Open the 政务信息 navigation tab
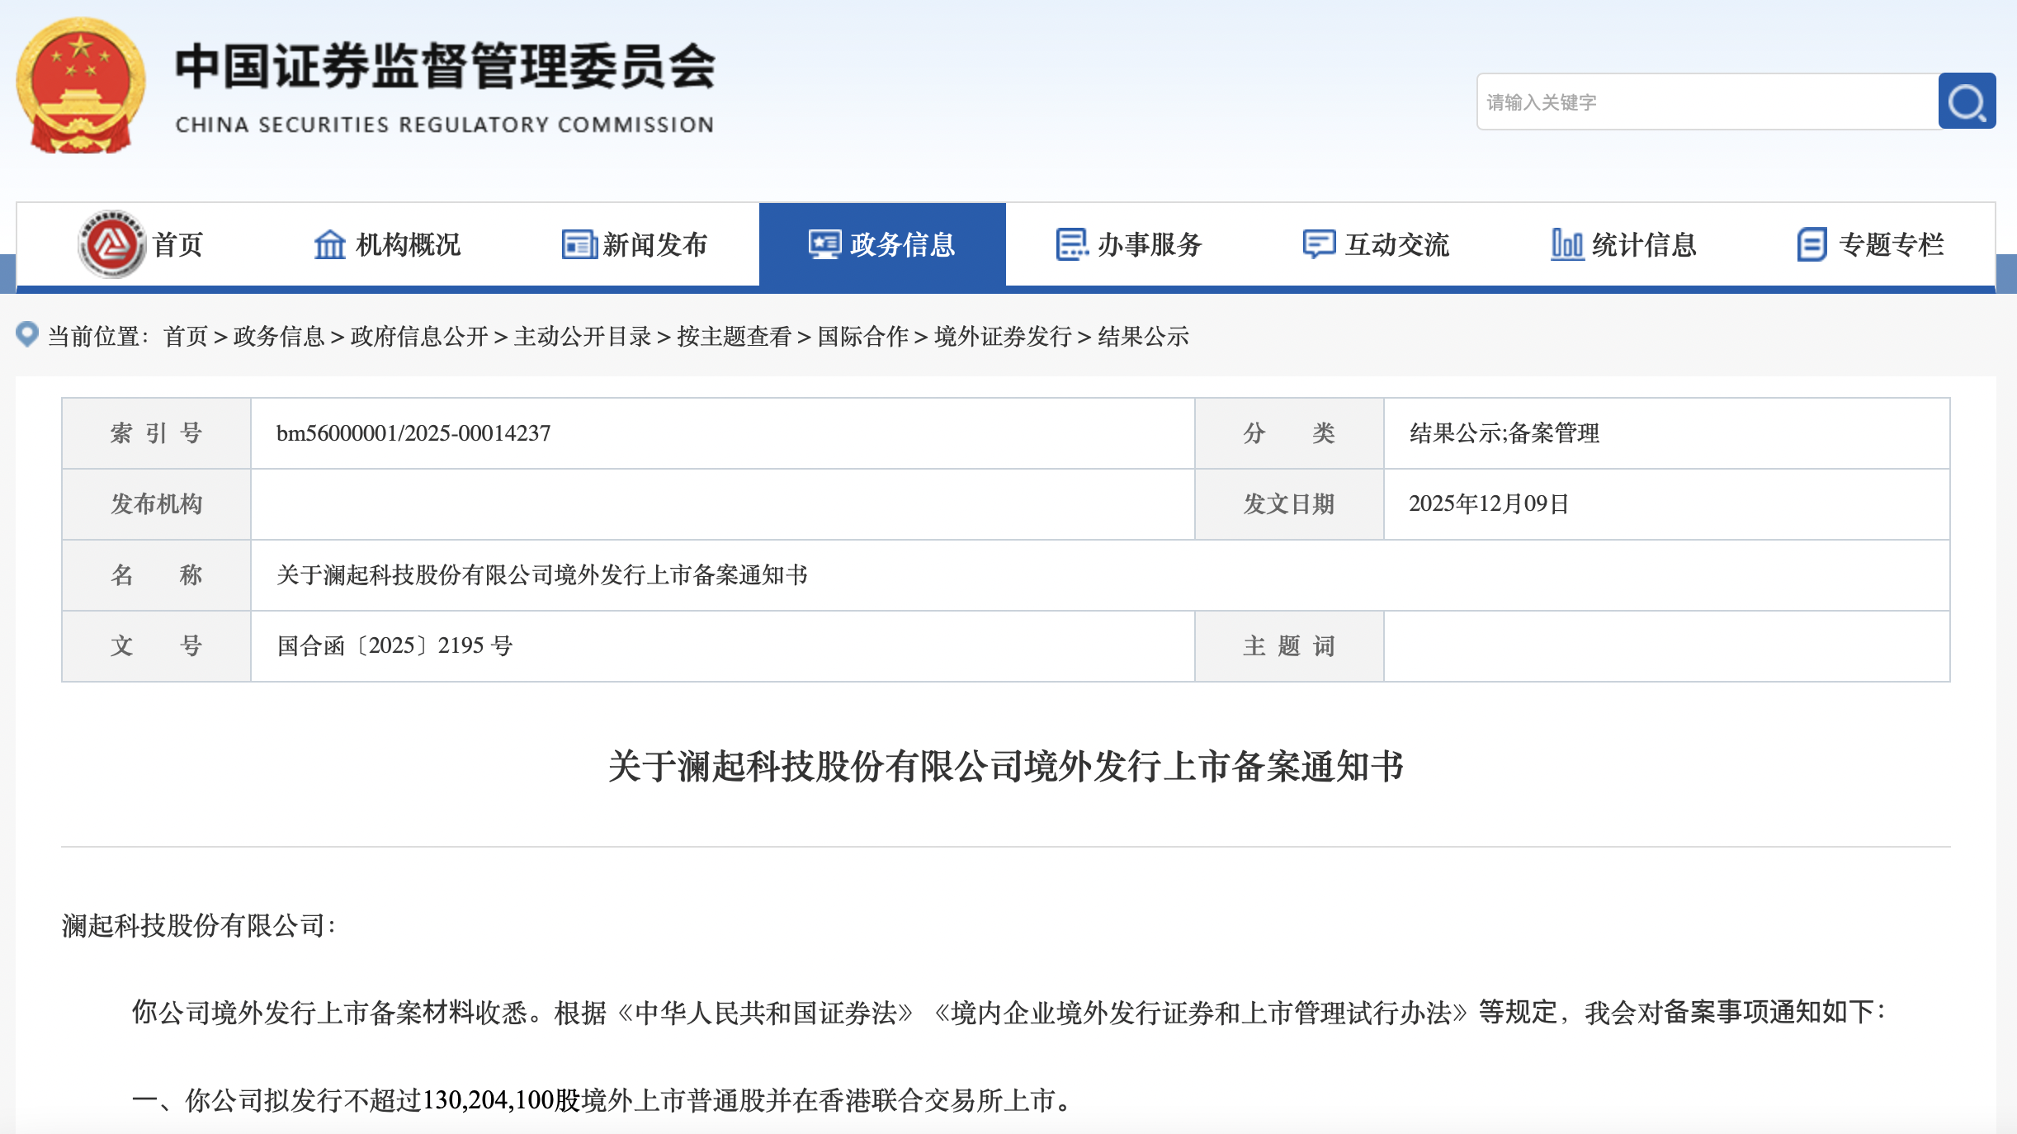 pos(882,244)
